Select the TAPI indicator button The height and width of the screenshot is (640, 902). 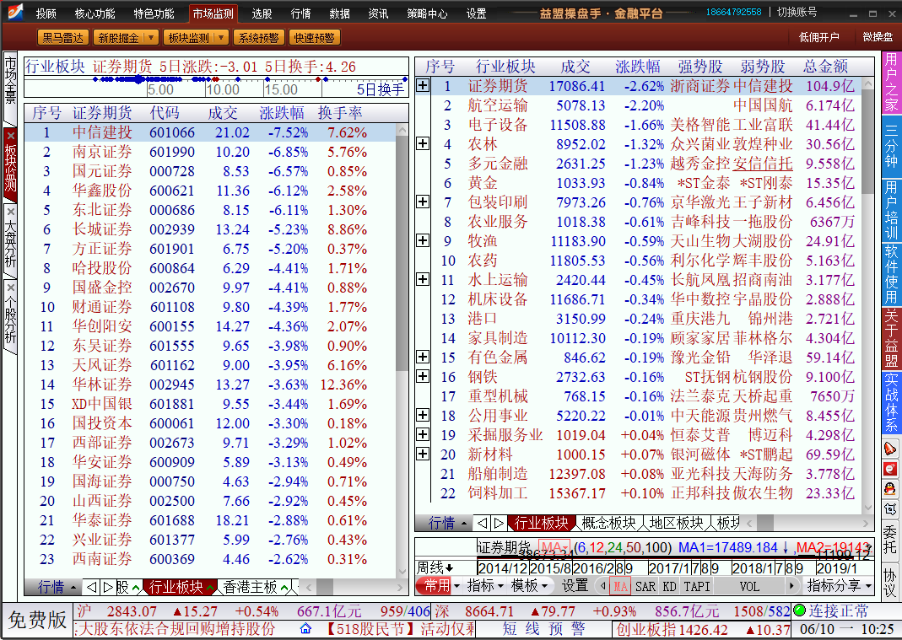(697, 587)
